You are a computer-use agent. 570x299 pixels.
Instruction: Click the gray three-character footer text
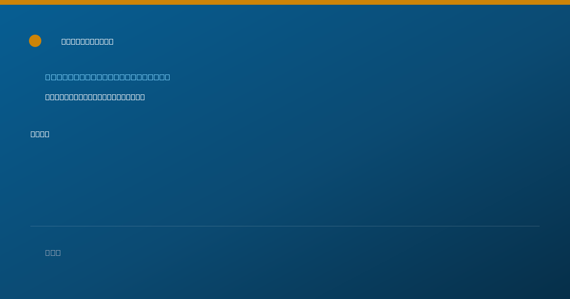tap(53, 252)
